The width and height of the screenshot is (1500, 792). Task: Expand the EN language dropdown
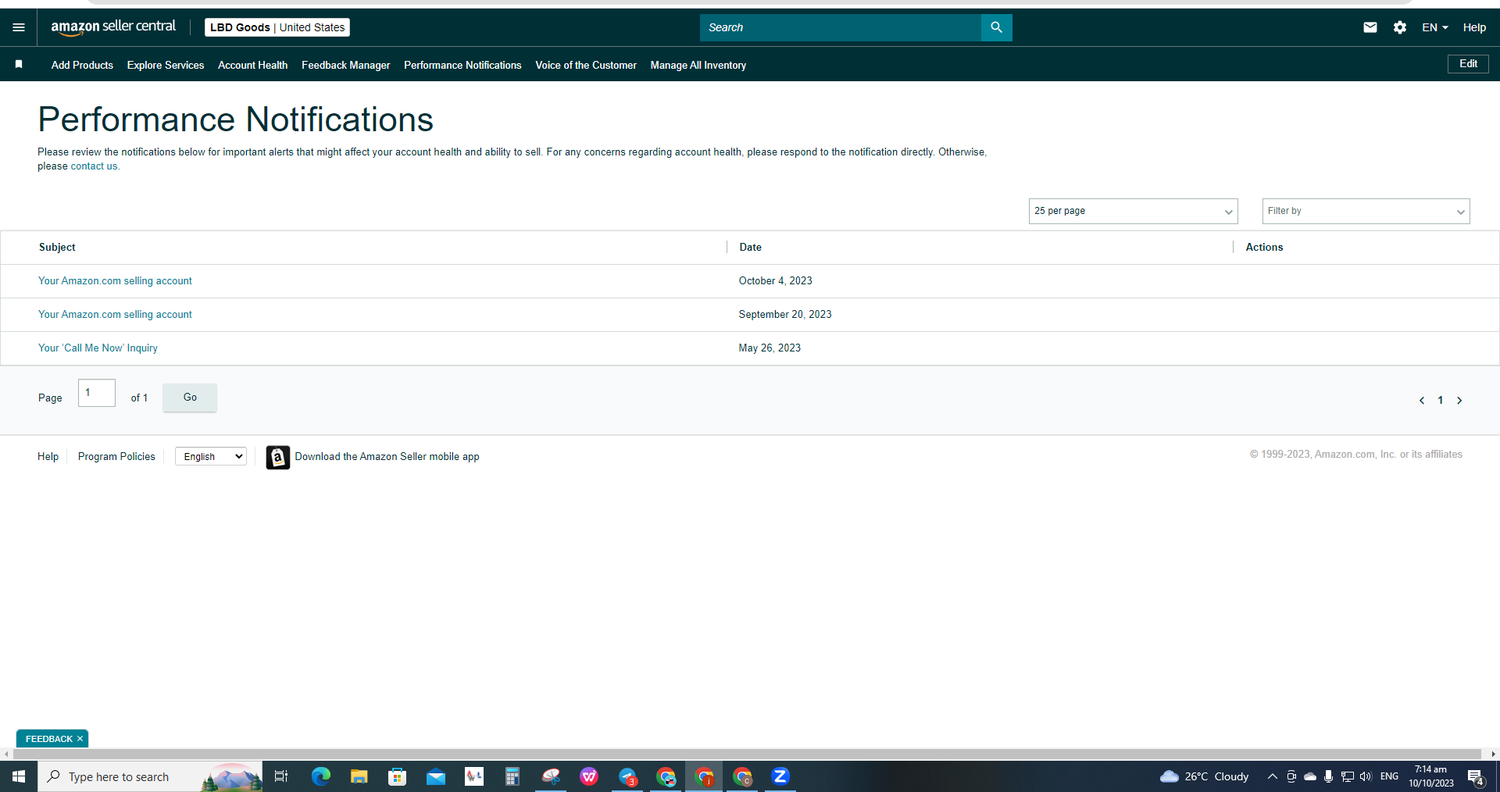1434,27
